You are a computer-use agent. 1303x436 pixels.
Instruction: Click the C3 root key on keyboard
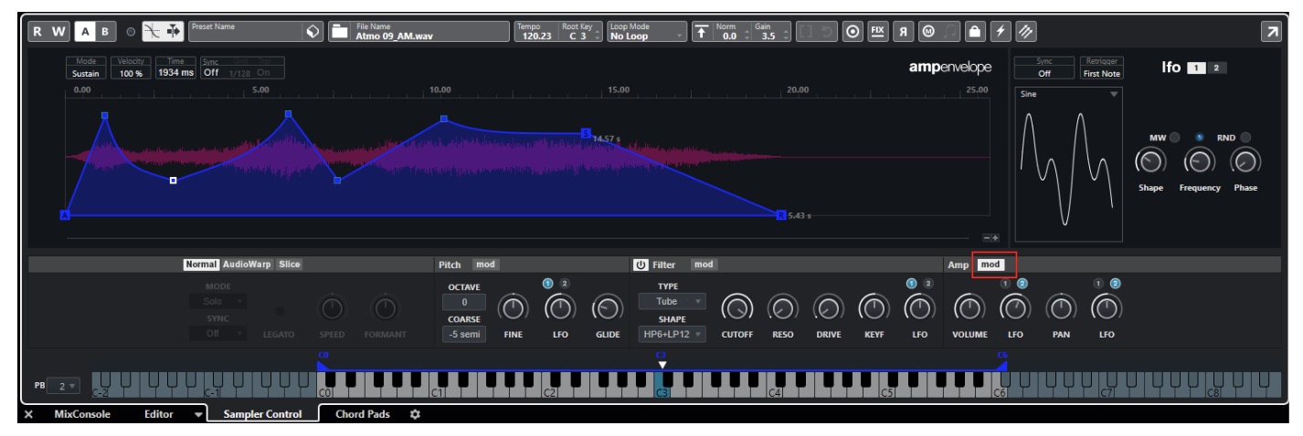tap(662, 386)
